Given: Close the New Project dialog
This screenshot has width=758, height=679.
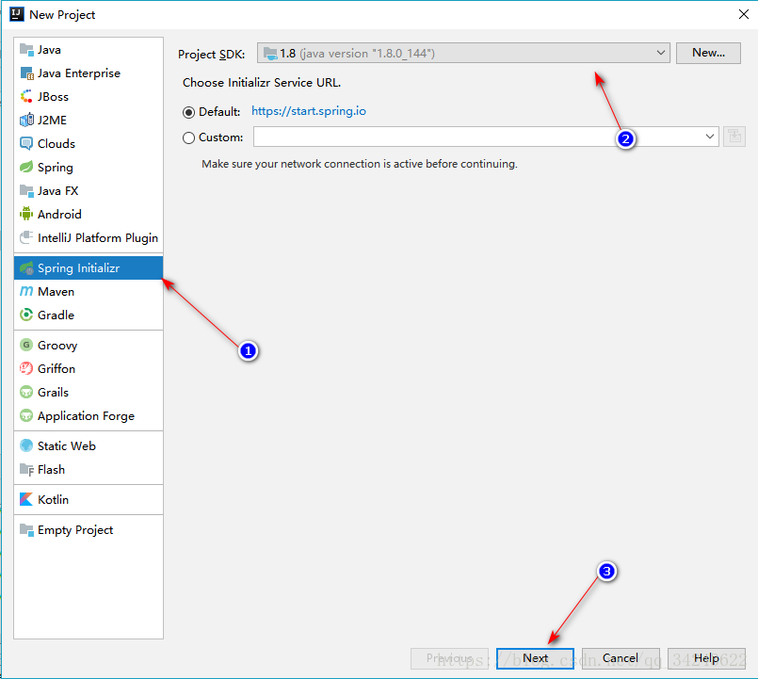Looking at the screenshot, I should click(744, 14).
